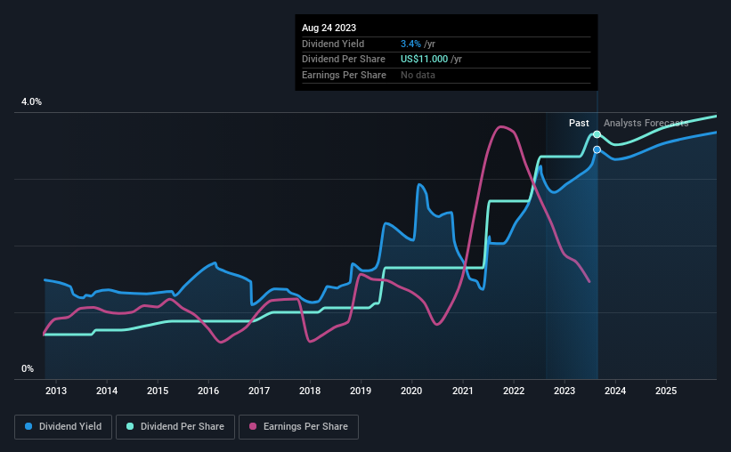
Task: Click the 2013 label on the x-axis
Action: coord(56,391)
